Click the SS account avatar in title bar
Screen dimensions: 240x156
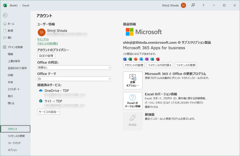coord(183,5)
